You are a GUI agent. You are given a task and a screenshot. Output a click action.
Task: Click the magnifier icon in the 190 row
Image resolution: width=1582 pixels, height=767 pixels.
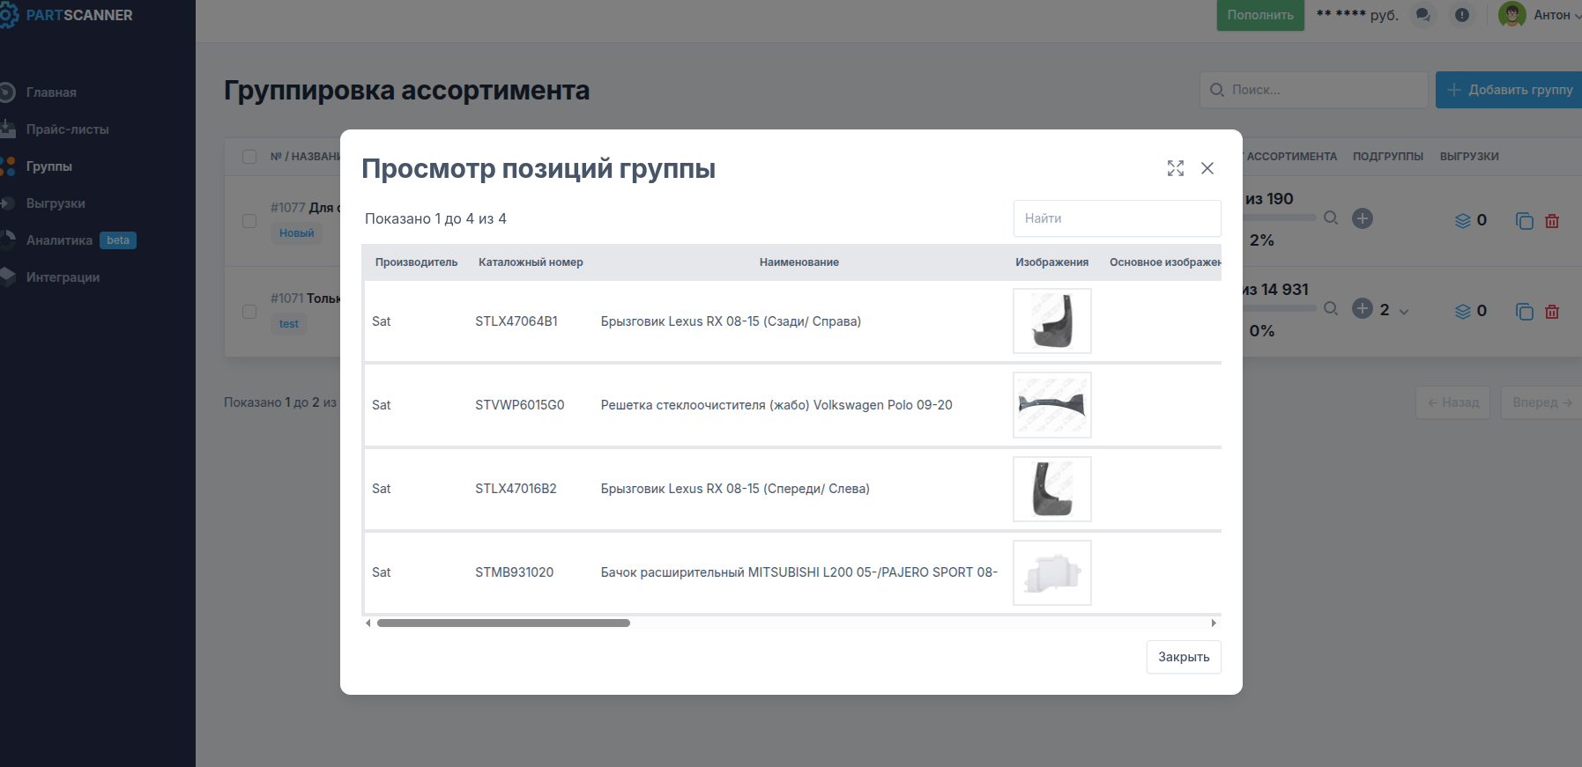tap(1331, 218)
